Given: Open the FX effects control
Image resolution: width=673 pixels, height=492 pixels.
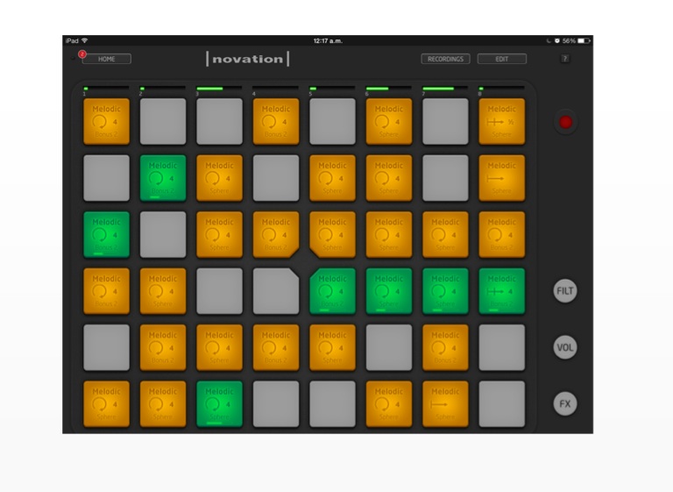Looking at the screenshot, I should tap(565, 403).
